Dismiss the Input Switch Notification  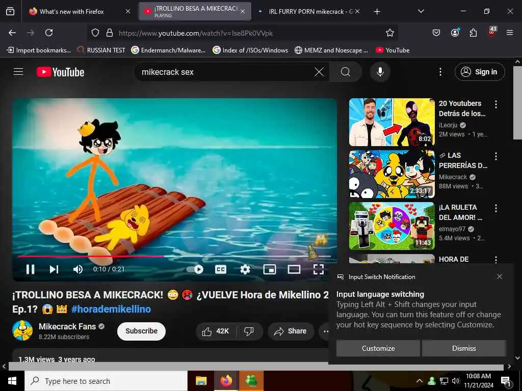(464, 348)
